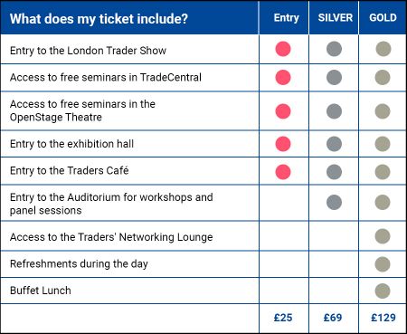Image resolution: width=407 pixels, height=334 pixels.
Task: Click the Gold dot for OpenStage Theatre seminars
Action: tap(383, 111)
